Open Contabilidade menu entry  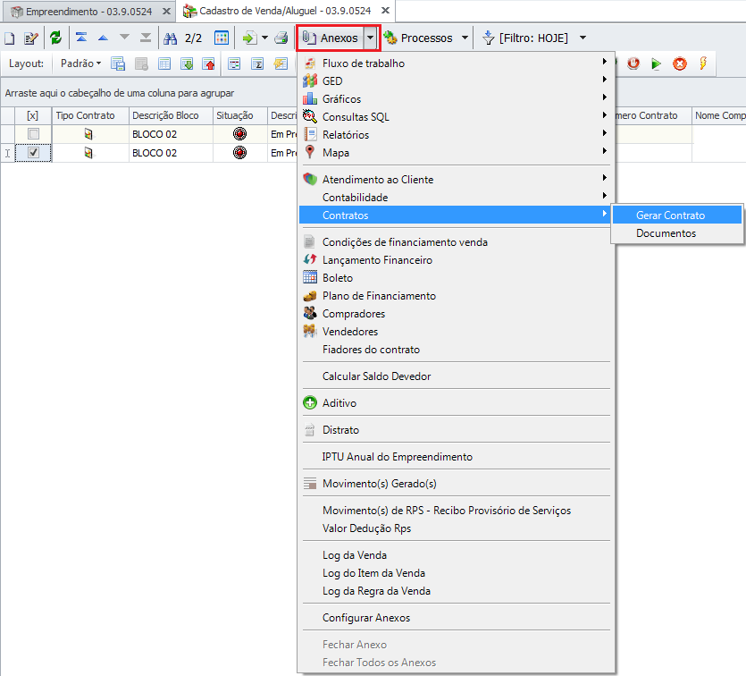coord(456,198)
